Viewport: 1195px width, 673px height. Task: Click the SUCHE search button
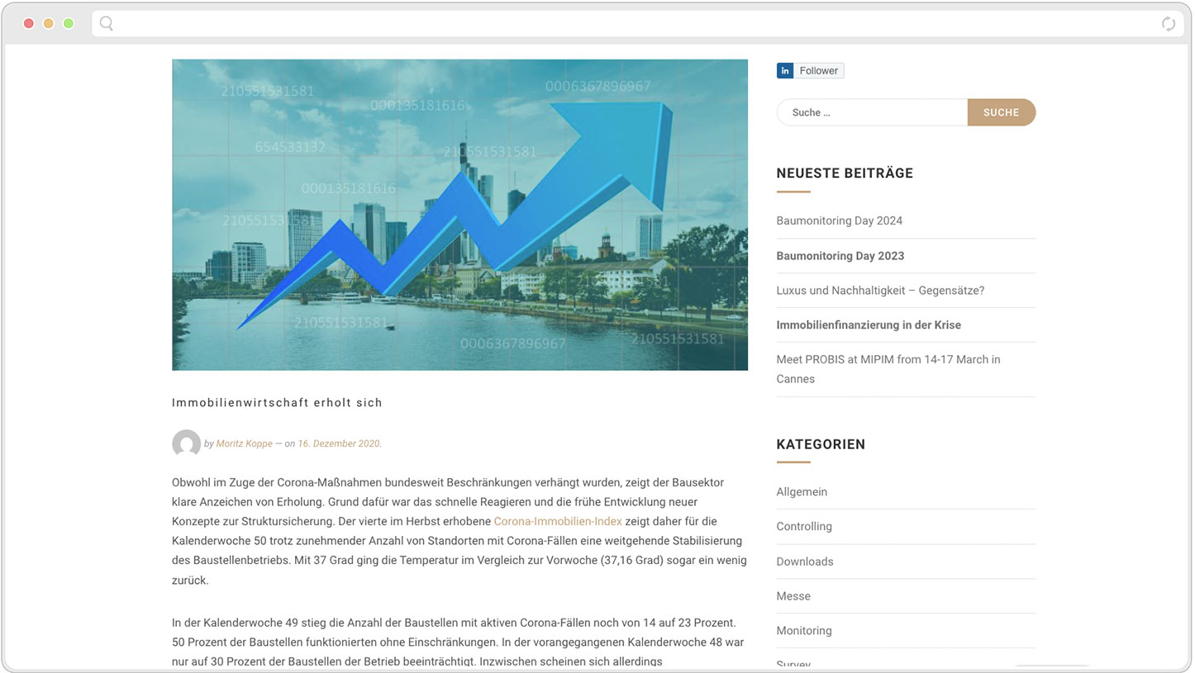(x=1001, y=112)
